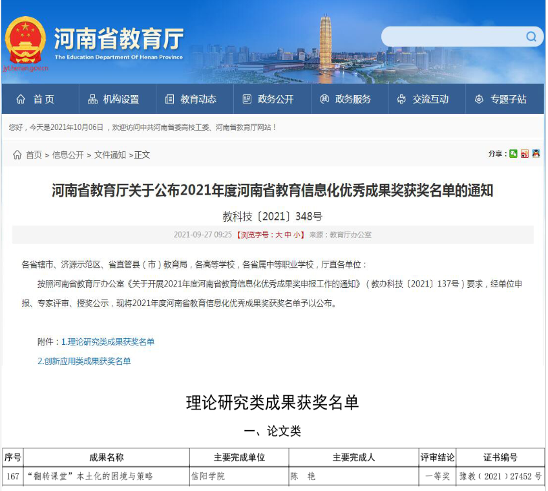Open the 政务公开 navigation menu
This screenshot has height=491, width=548.
coord(272,100)
